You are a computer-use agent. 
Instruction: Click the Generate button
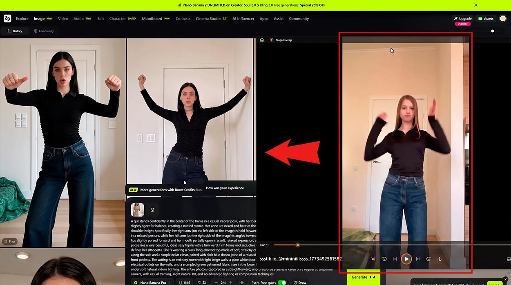tap(363, 277)
